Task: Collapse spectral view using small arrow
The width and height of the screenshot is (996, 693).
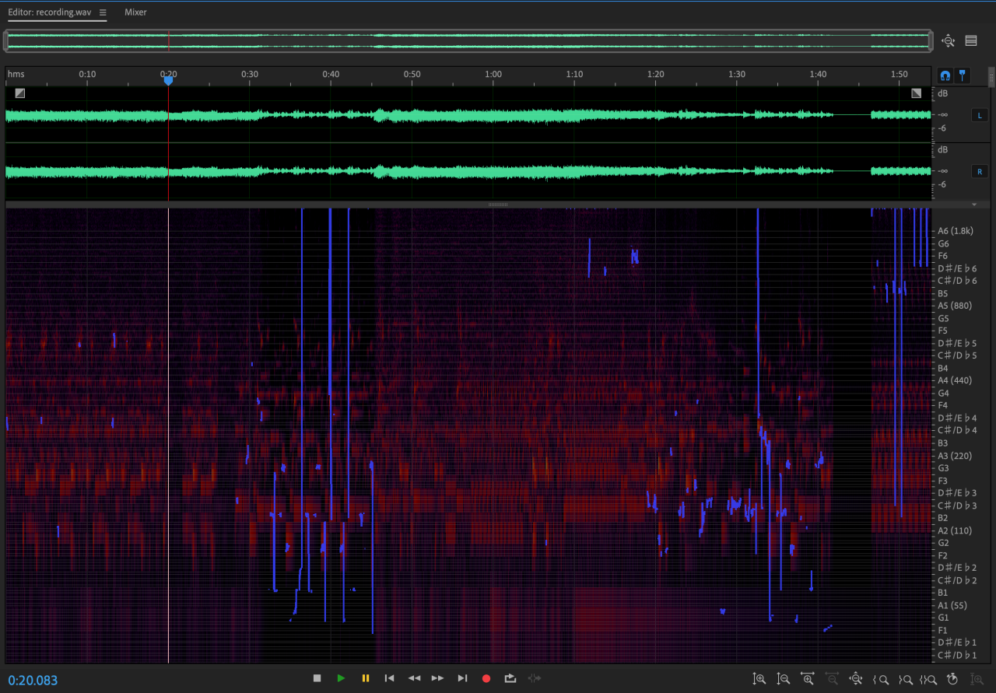Action: click(974, 204)
